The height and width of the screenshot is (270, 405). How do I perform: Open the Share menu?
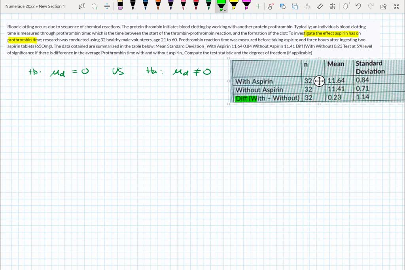click(x=384, y=6)
